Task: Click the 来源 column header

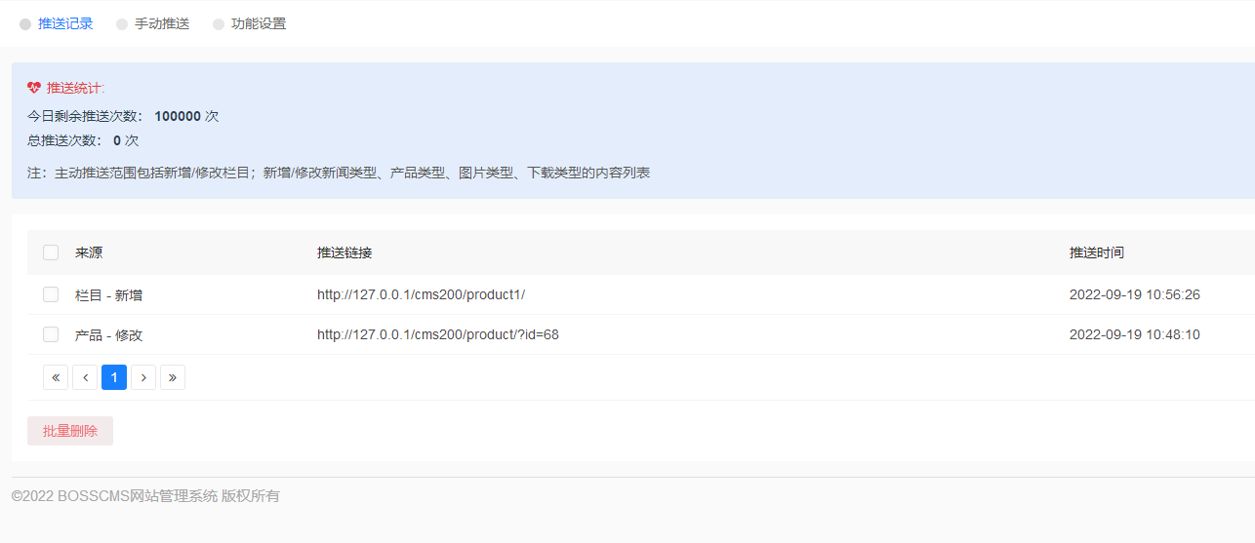Action: point(89,252)
